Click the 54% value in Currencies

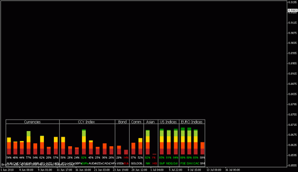click(x=9, y=158)
